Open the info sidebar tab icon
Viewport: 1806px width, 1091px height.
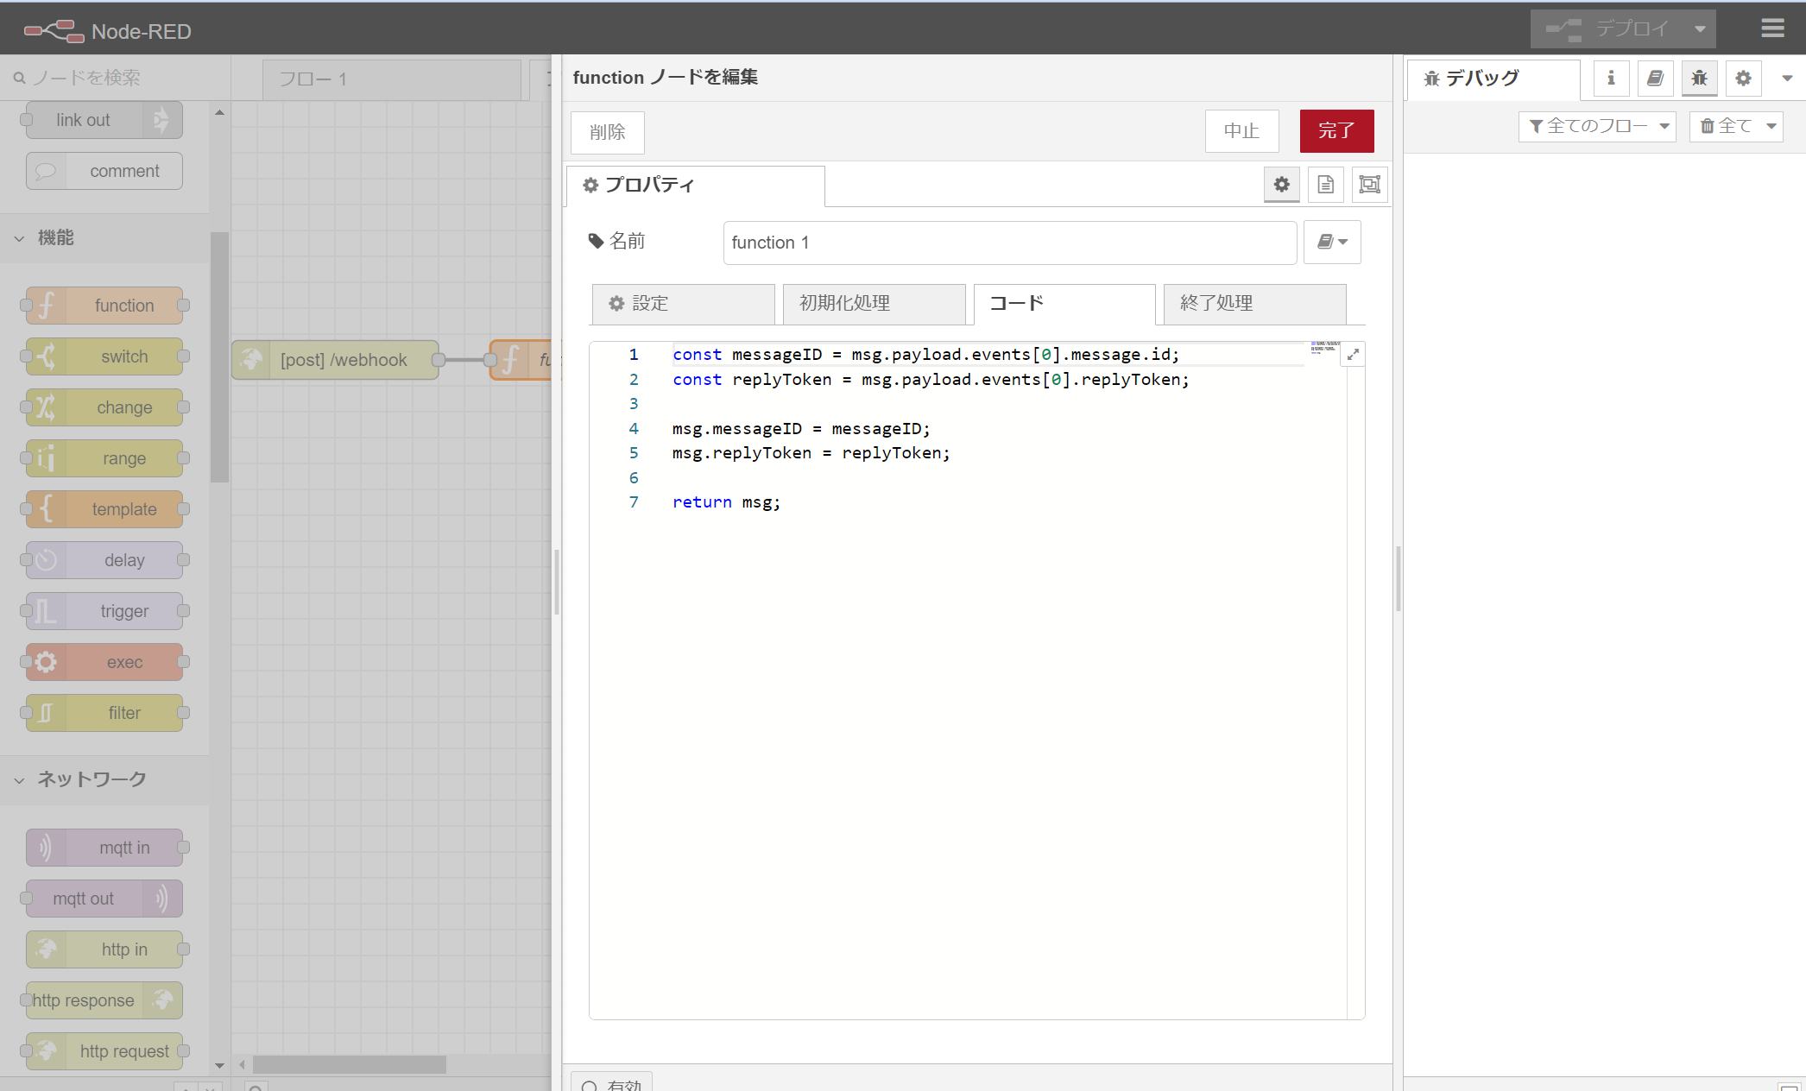[1611, 79]
